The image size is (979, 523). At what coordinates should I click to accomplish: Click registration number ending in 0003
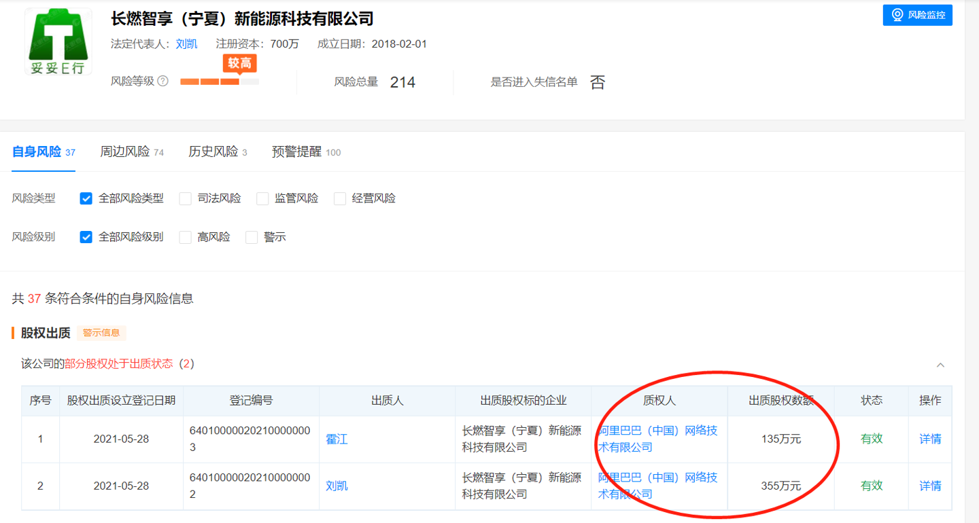pyautogui.click(x=250, y=439)
